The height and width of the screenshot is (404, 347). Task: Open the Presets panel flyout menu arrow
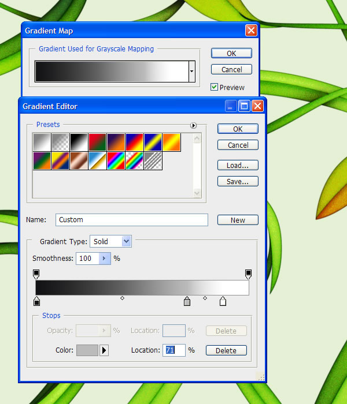point(193,125)
